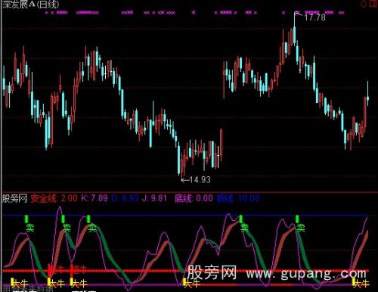
Task: Click the fourth yellow 大牛 marker near the watermark
Action: pyautogui.click(x=191, y=284)
